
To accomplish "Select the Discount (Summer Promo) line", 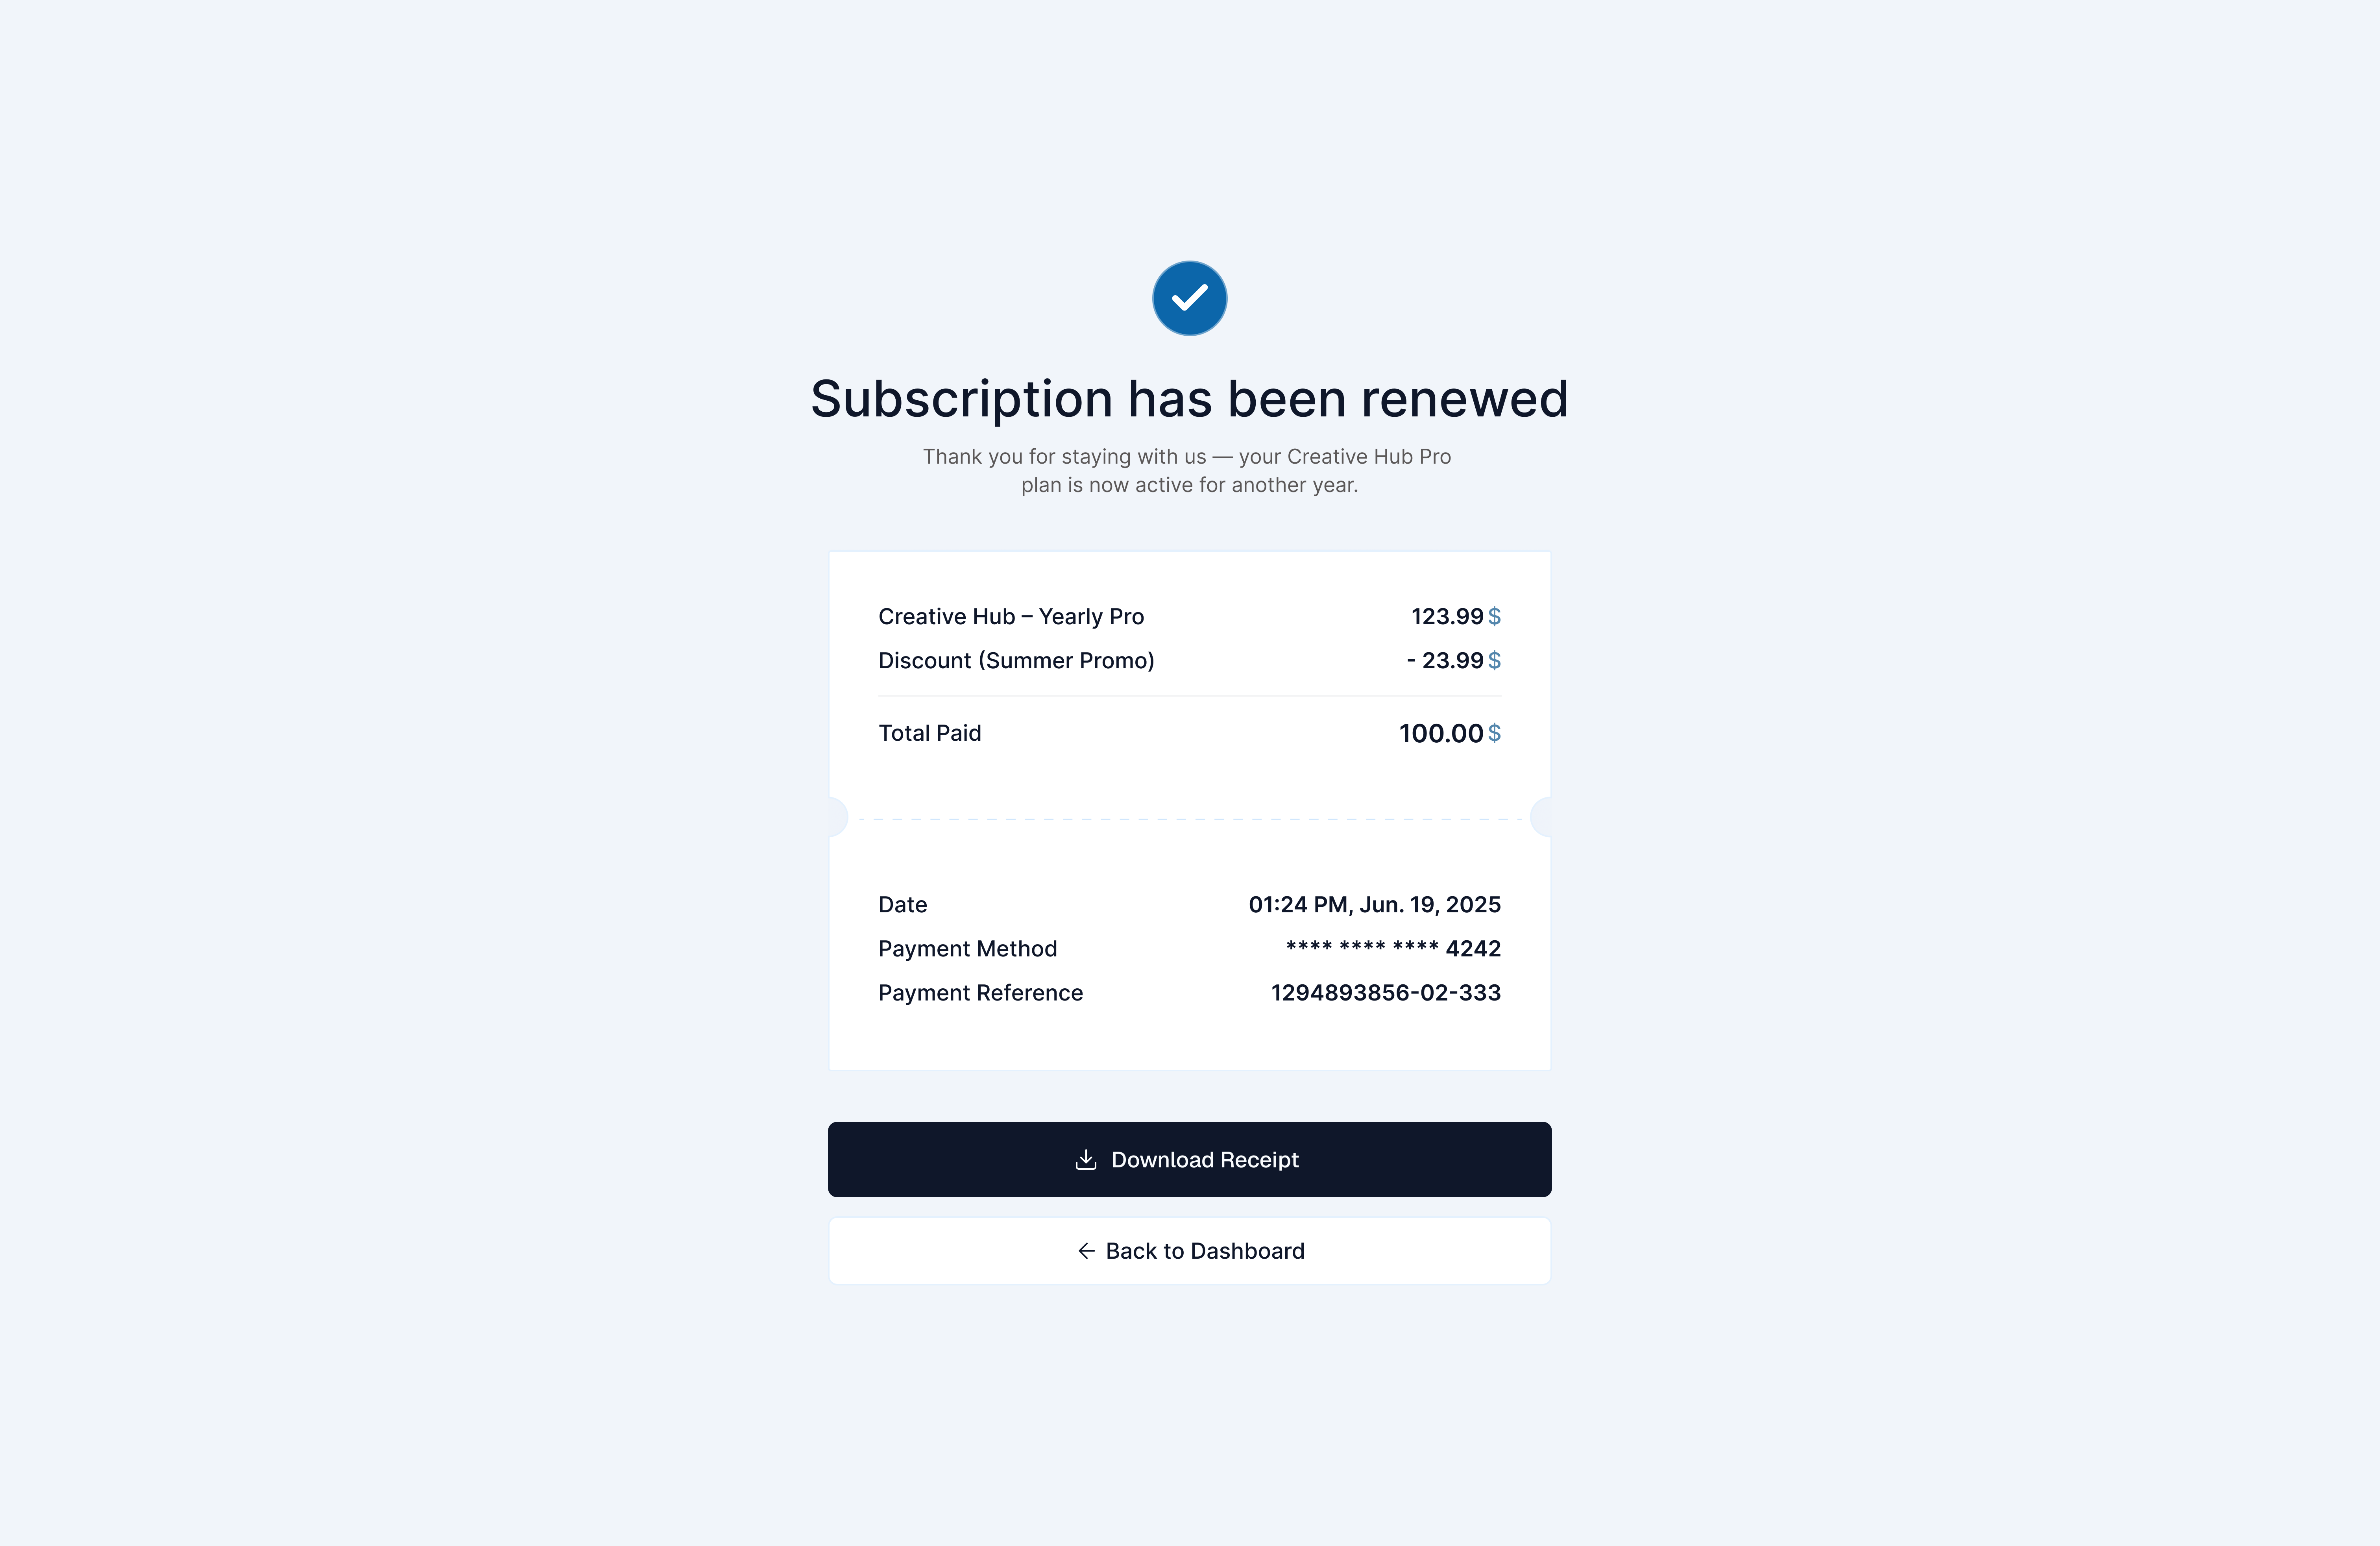I will 1016,660.
